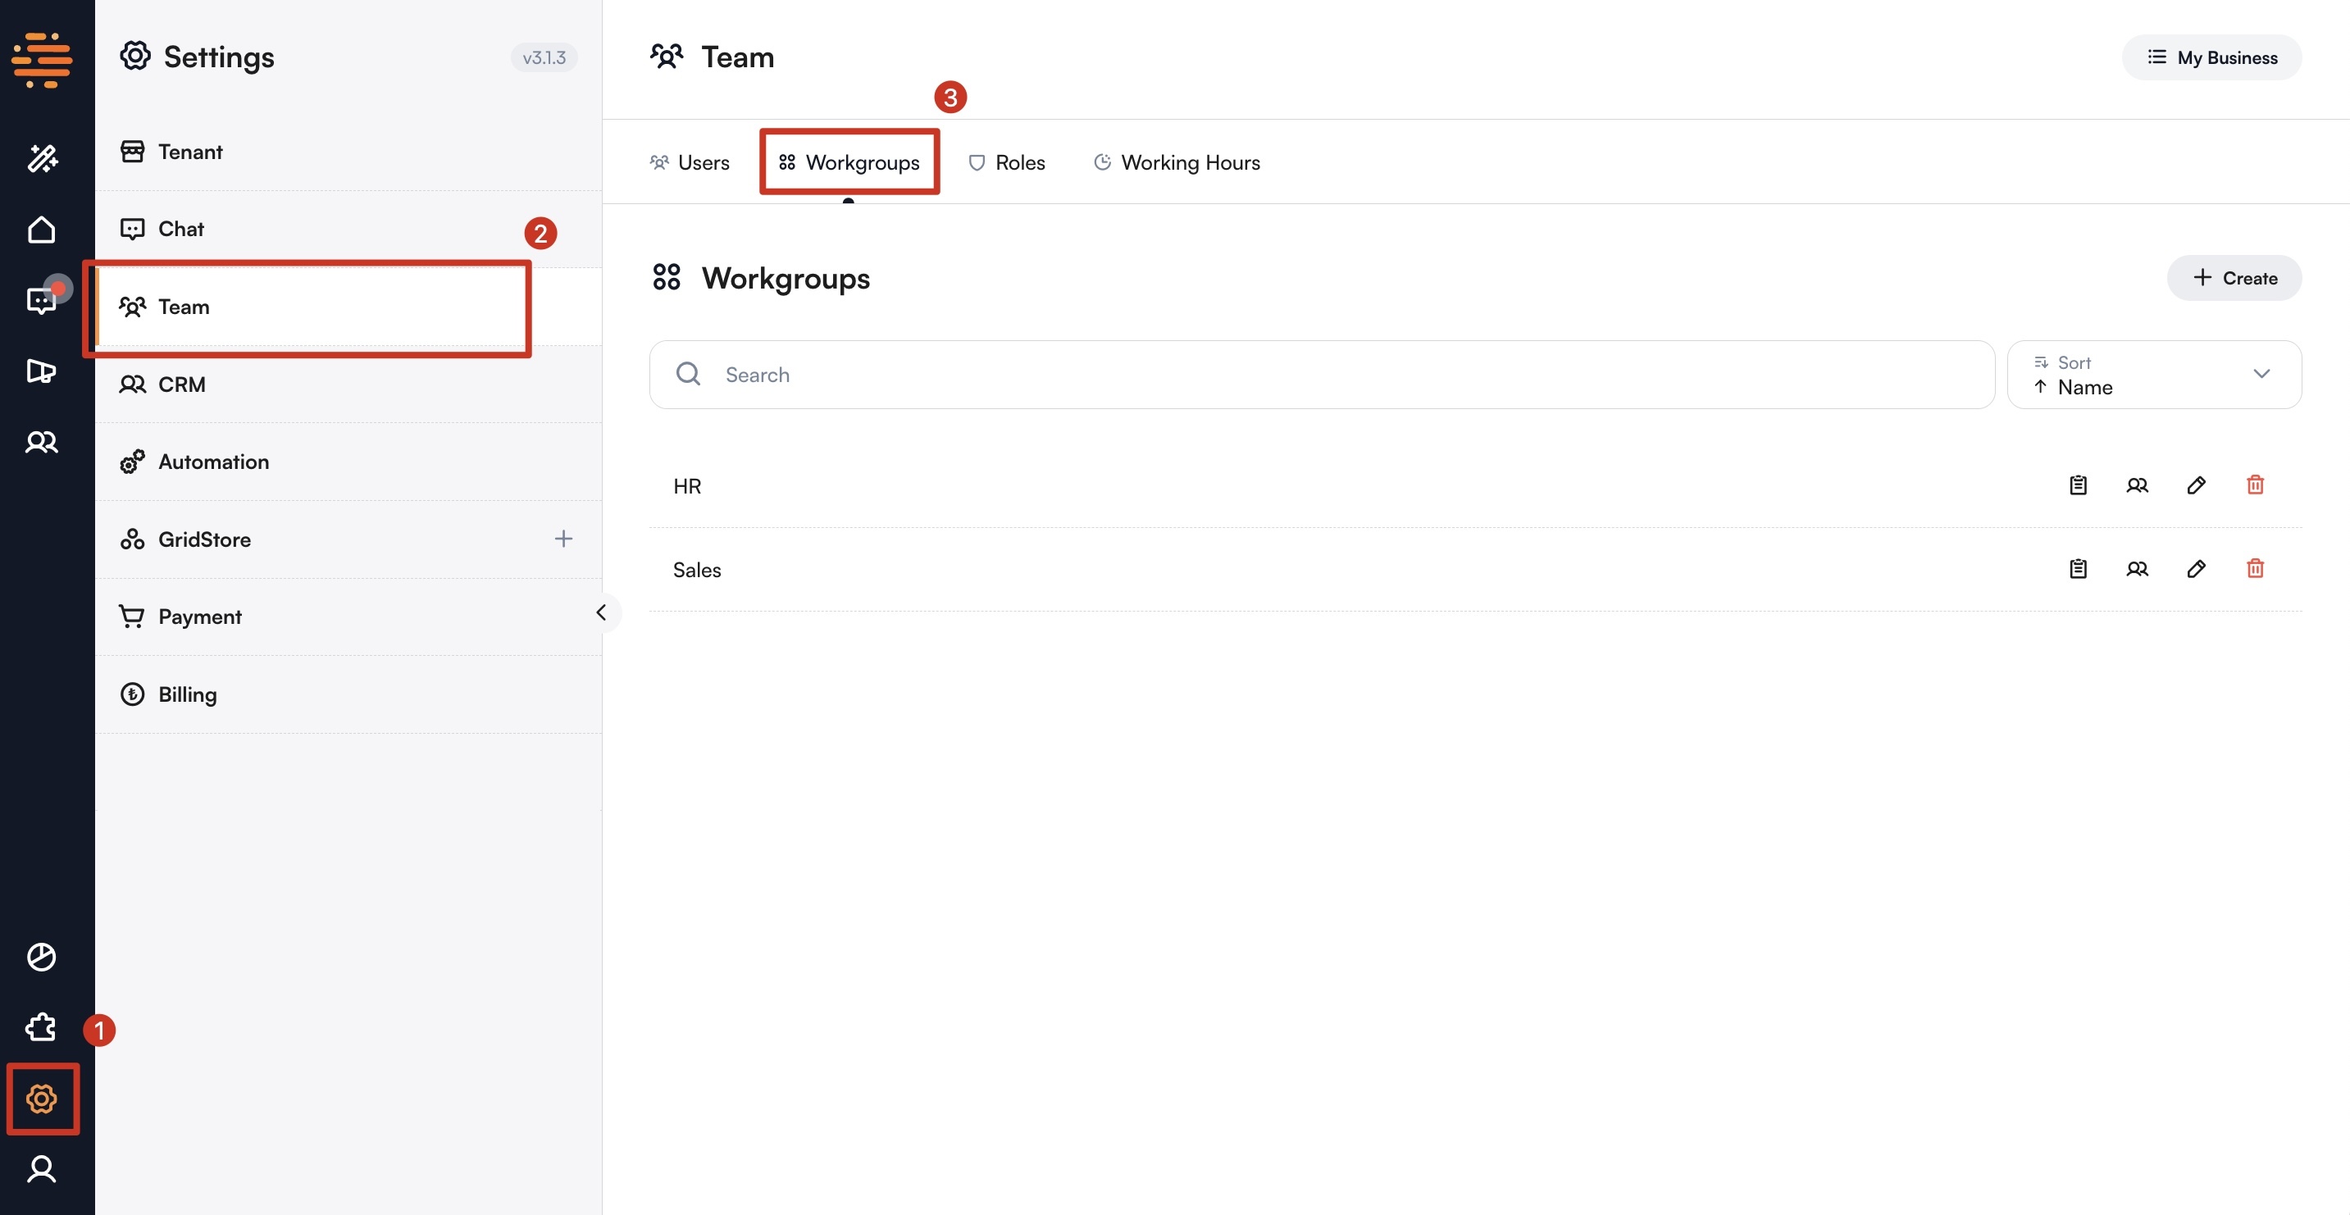Open the magic wand icon in left rail

pyautogui.click(x=42, y=159)
